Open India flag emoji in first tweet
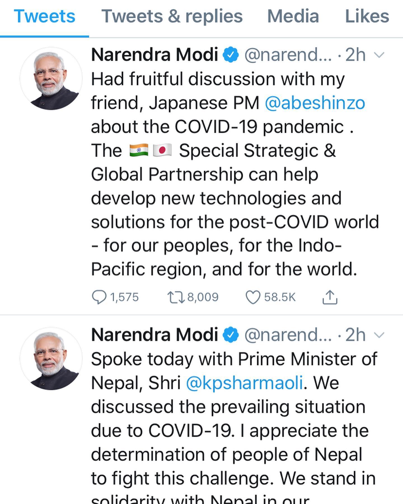The width and height of the screenshot is (403, 504). [x=139, y=150]
